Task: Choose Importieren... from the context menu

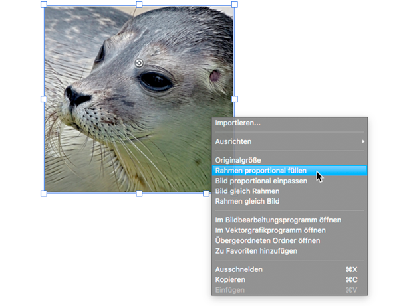Action: coord(237,123)
